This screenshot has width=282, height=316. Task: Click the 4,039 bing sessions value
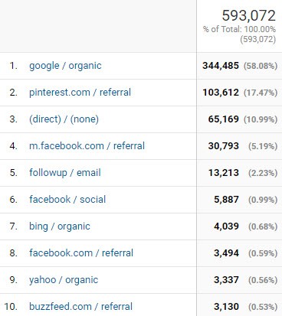coord(226,226)
